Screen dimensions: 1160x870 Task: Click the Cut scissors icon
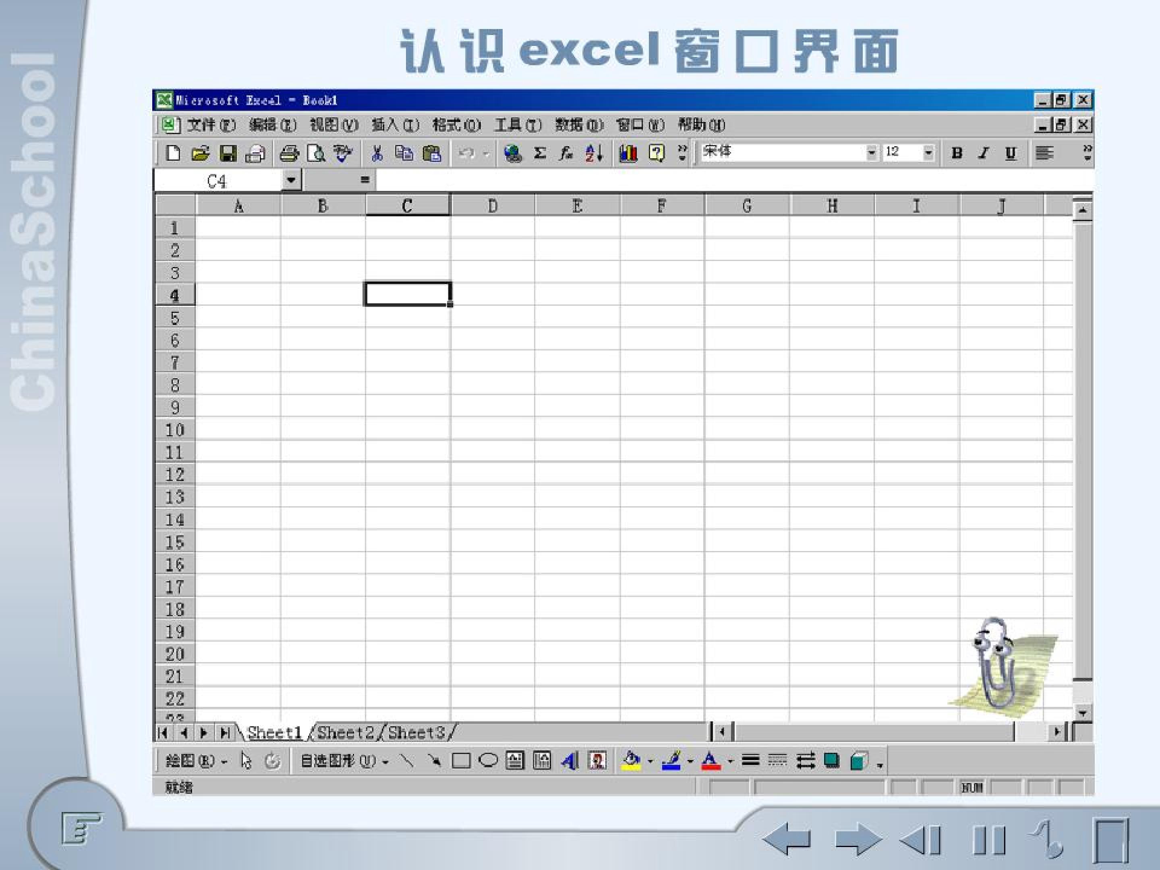pos(377,153)
